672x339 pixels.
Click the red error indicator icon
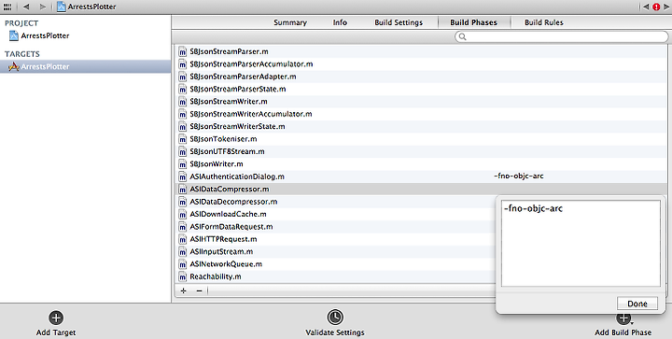click(656, 7)
